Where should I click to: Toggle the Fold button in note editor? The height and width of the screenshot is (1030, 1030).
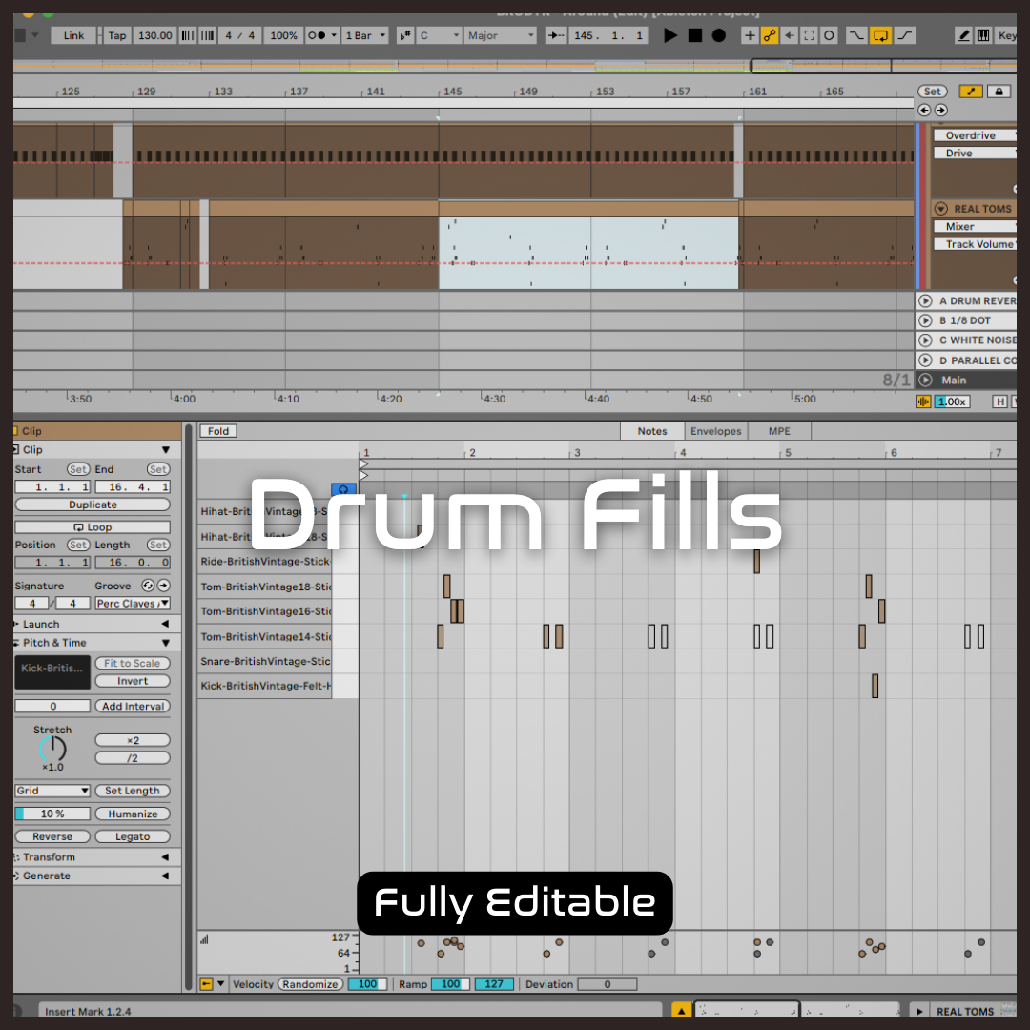click(x=218, y=431)
